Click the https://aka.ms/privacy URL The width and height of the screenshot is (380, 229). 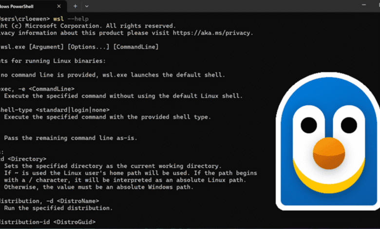[x=213, y=33]
